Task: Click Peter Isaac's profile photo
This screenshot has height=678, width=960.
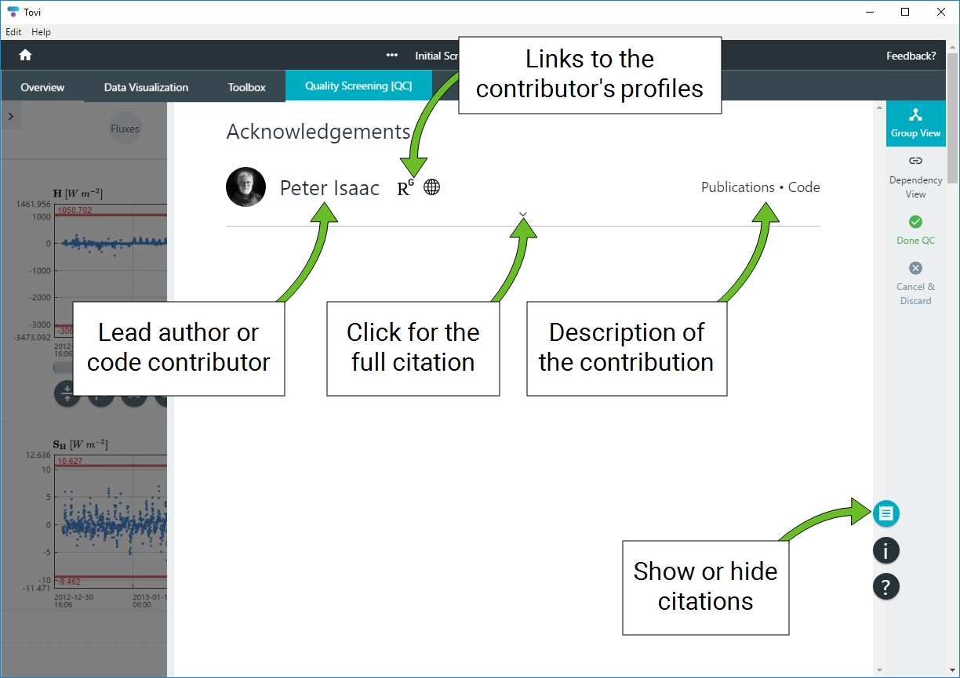Action: tap(245, 187)
